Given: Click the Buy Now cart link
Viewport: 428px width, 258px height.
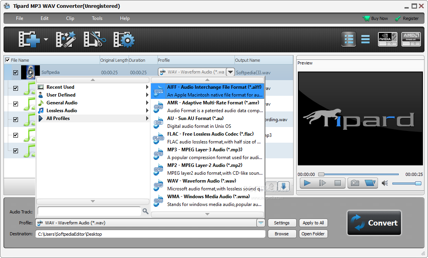Looking at the screenshot, I should pyautogui.click(x=375, y=18).
